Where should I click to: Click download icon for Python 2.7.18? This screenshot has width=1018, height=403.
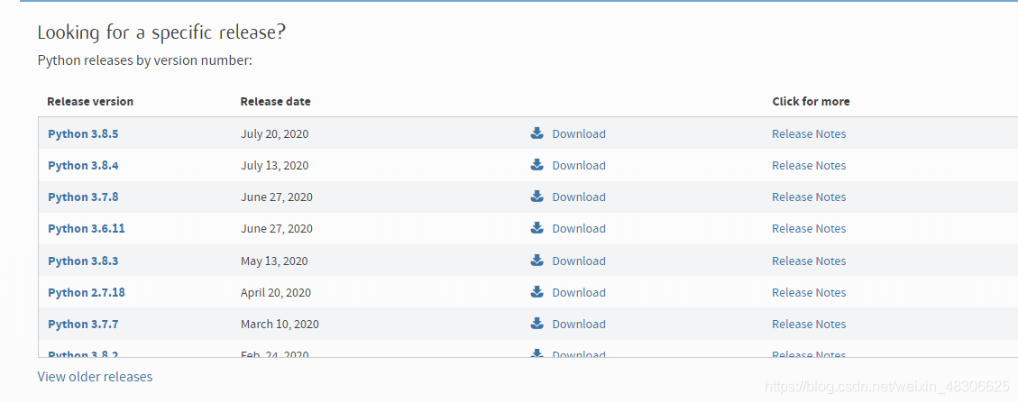pos(537,292)
